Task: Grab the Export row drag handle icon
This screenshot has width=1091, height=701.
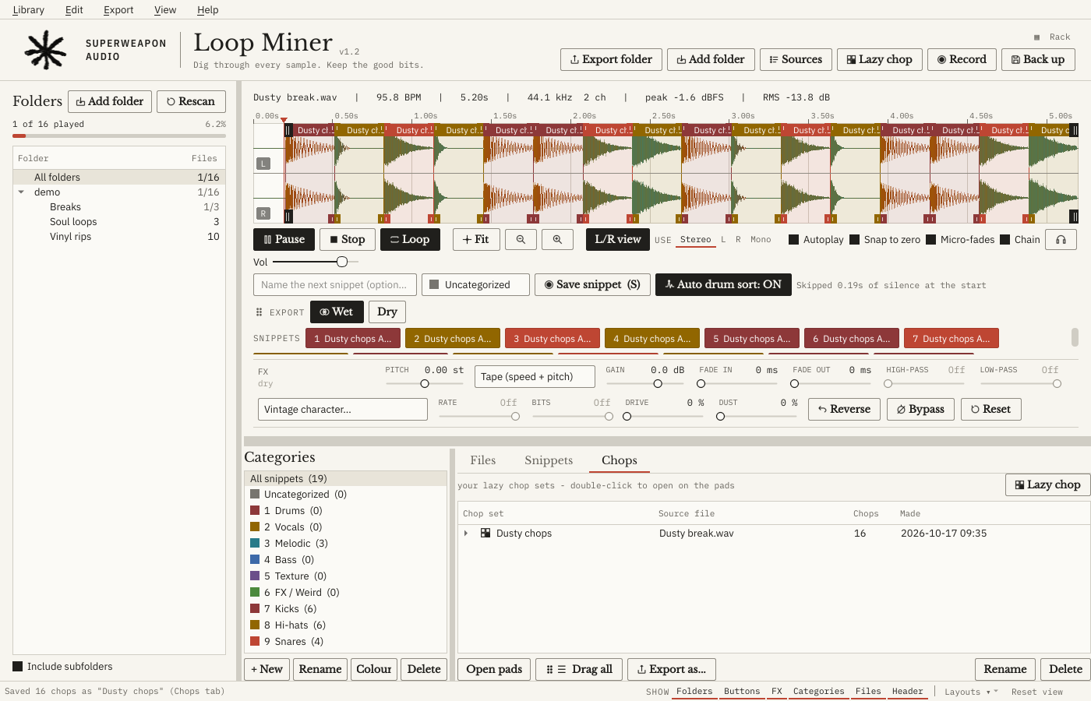Action: pos(260,312)
